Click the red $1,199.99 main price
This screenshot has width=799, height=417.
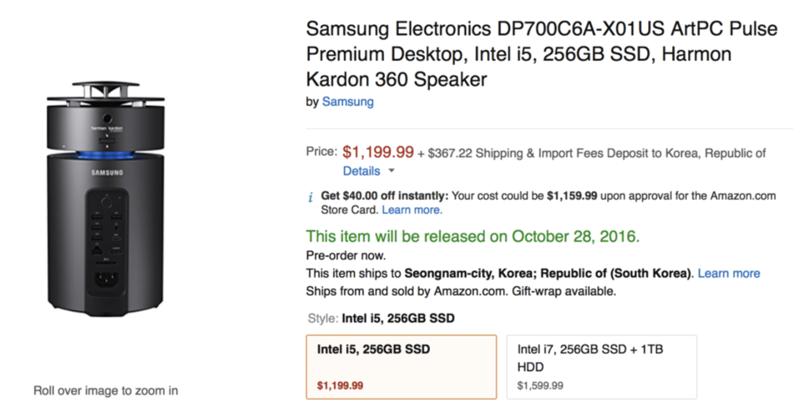[x=378, y=152]
